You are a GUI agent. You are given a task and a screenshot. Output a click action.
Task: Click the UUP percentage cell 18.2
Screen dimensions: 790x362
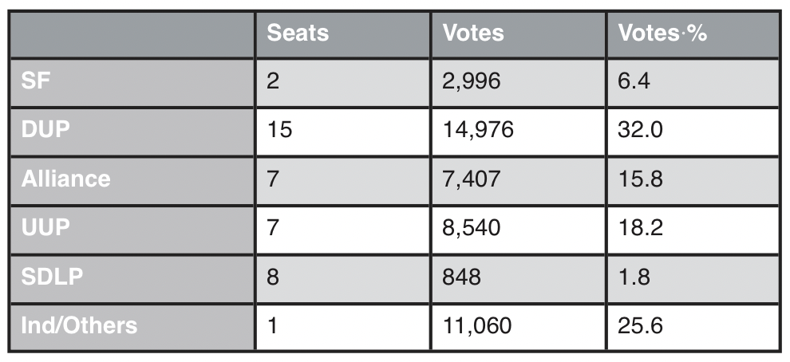click(x=640, y=228)
